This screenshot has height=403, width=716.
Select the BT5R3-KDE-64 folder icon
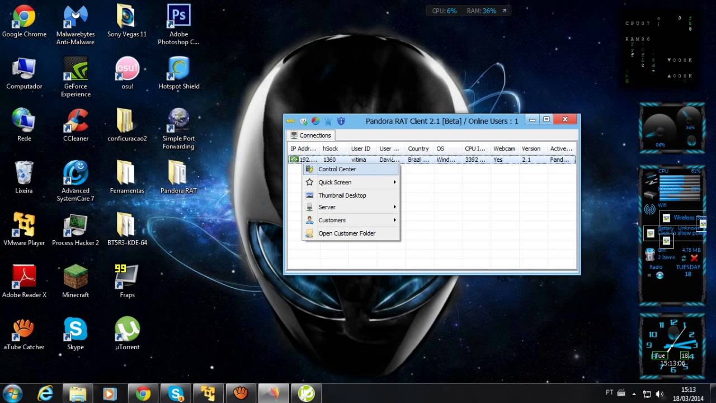(x=127, y=229)
